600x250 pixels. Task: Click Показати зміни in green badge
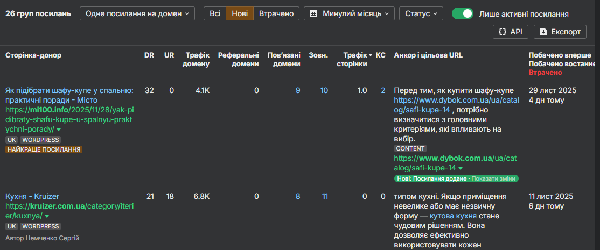click(494, 178)
